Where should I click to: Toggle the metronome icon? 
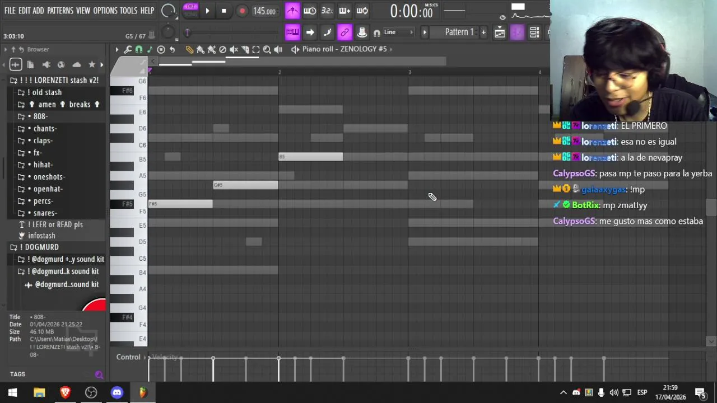coord(292,11)
